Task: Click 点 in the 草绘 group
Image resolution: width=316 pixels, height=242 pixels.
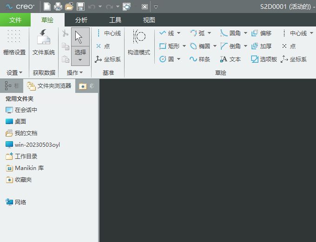Action: click(x=289, y=46)
